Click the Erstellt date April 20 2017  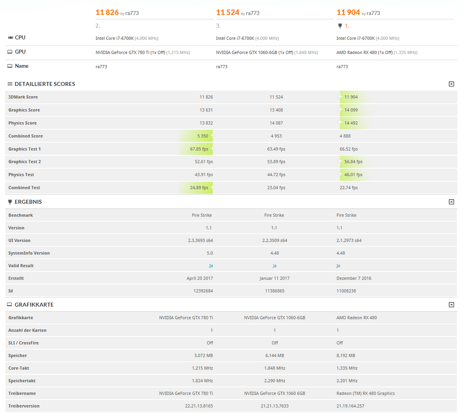tap(200, 278)
